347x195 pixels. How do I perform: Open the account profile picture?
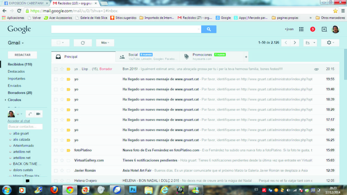click(x=336, y=29)
